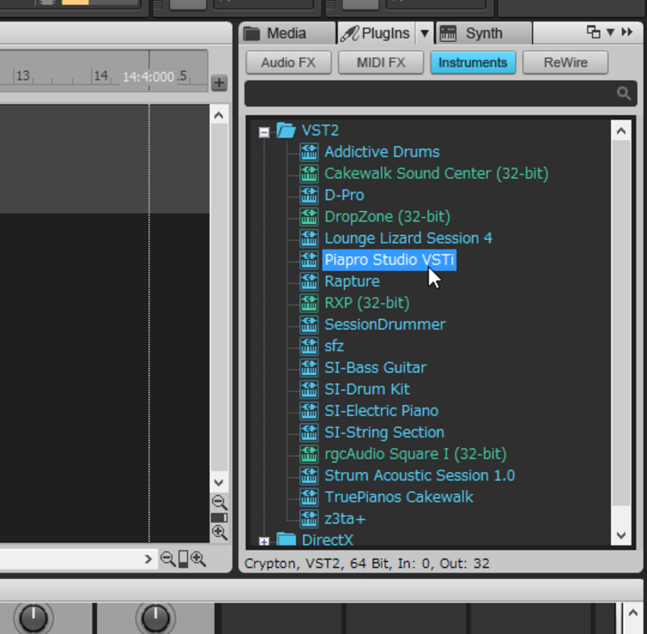Viewport: 647px width, 634px height.
Task: Zoom in vertically in track view
Action: click(x=219, y=533)
